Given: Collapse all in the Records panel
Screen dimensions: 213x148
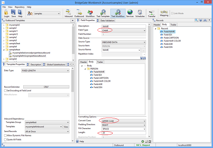Looking at the screenshot, I should point(205,20).
